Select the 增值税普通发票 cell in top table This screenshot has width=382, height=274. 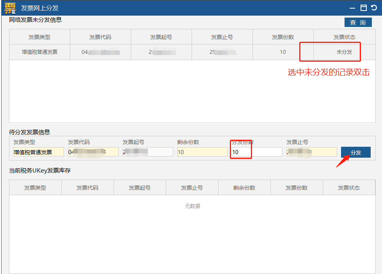point(40,52)
